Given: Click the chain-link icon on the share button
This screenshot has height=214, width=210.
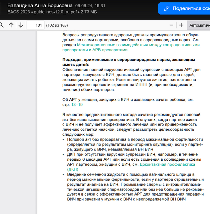Looking at the screenshot, I should 166,8.
